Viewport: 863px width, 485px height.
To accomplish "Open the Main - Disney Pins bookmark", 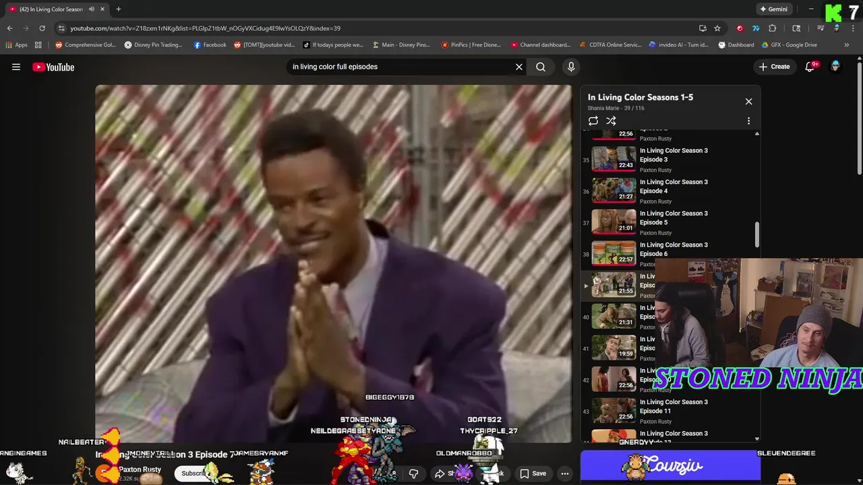I will tap(400, 45).
